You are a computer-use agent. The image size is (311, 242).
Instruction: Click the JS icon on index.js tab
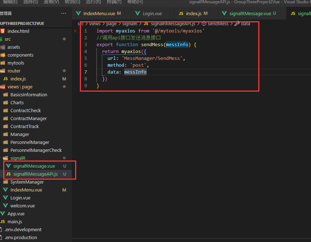coord(181,13)
